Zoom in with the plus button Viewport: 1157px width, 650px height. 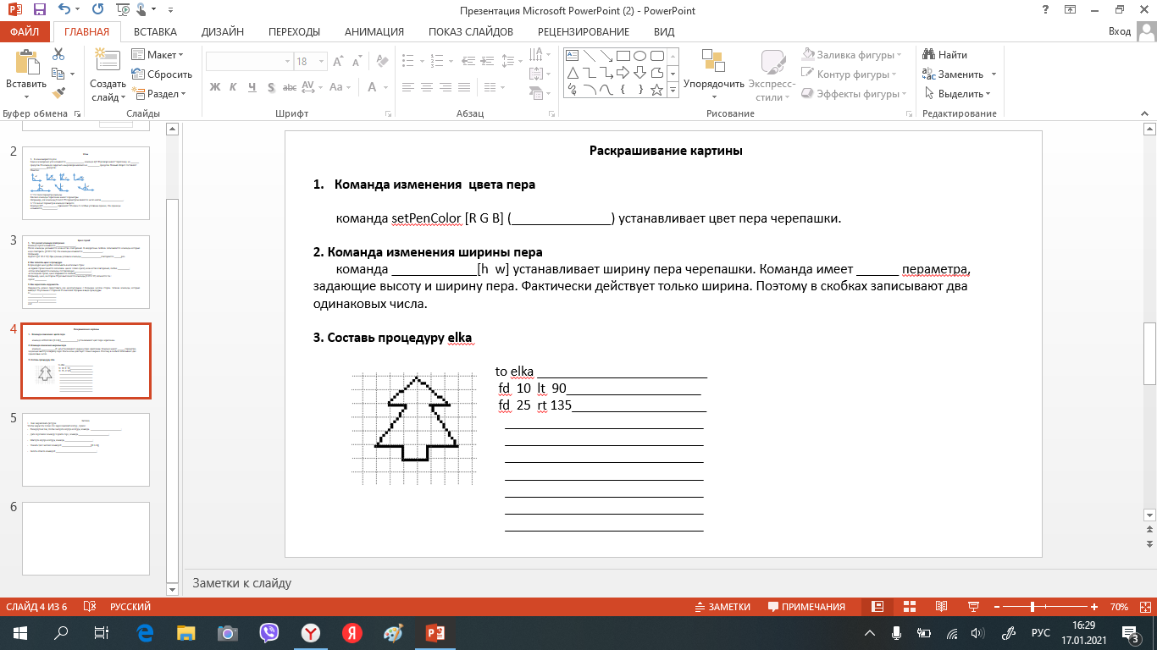pos(1093,607)
